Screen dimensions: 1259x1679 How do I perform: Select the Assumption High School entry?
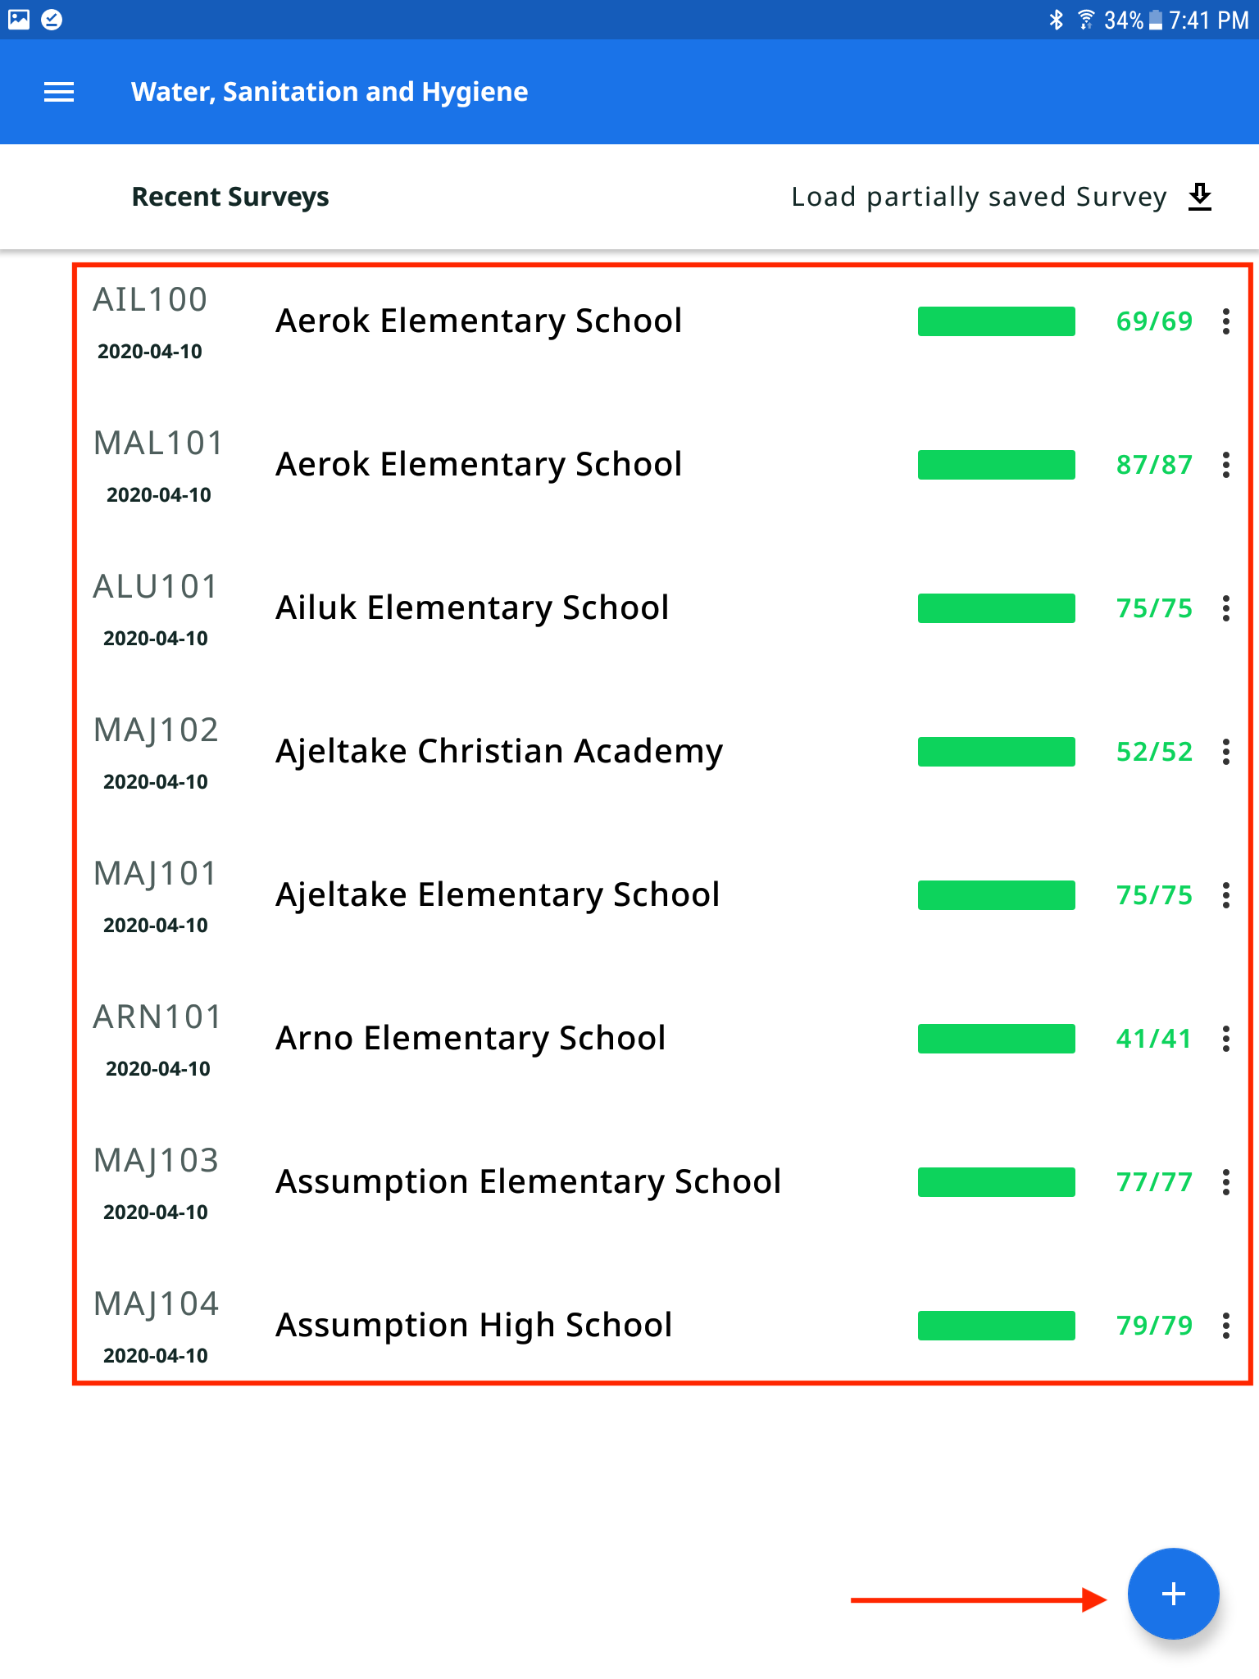tap(474, 1325)
